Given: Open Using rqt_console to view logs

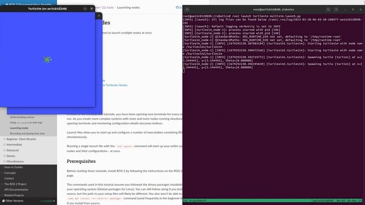Looking at the screenshot, I should click(x=26, y=122).
